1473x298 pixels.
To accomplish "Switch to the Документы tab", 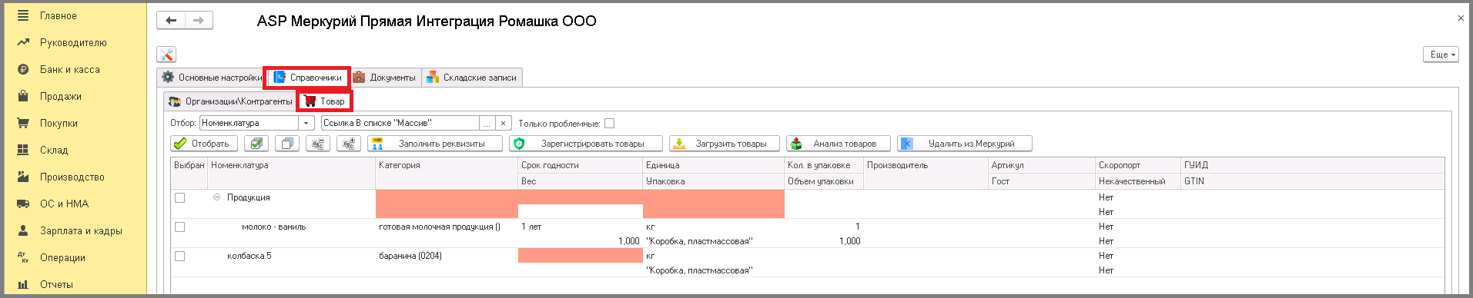I will [x=384, y=78].
